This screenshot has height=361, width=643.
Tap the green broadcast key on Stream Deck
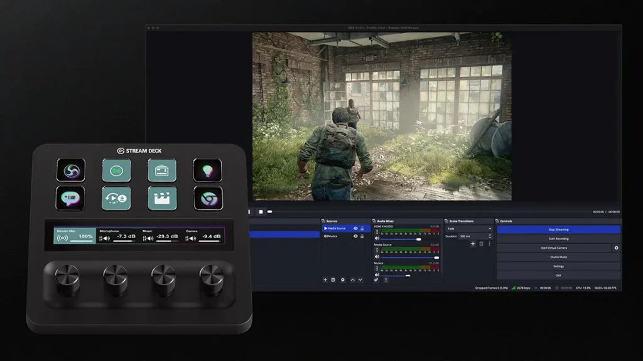116,170
